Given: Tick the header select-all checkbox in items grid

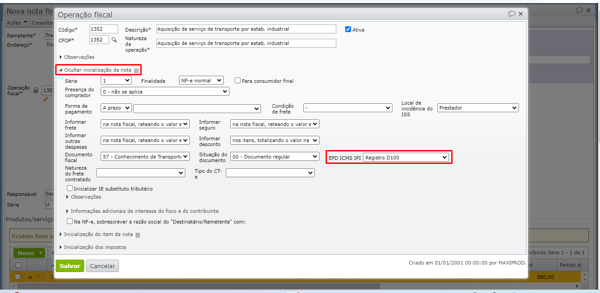Looking at the screenshot, I should click(18, 265).
